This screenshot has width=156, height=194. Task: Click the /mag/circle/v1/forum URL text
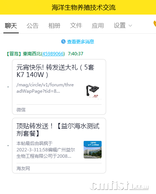45,88
